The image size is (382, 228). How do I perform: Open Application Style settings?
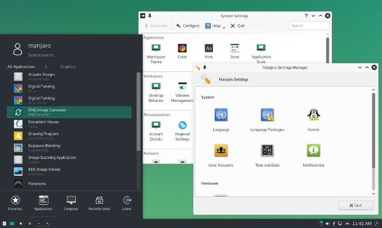261,54
